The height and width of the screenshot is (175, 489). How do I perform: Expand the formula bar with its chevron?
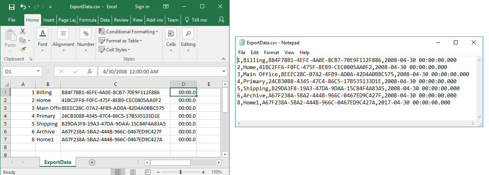point(224,71)
